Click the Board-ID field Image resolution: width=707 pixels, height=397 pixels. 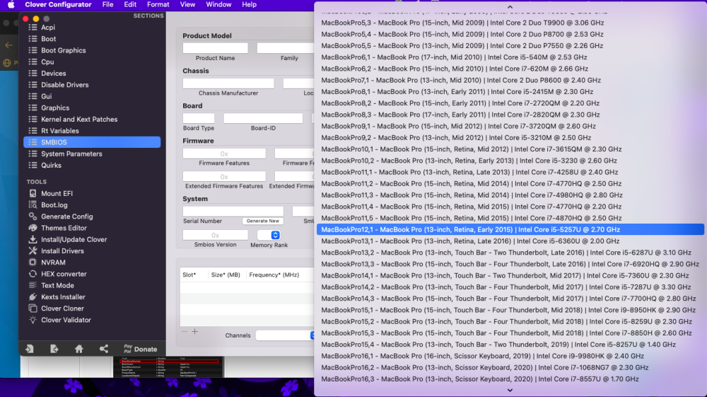[x=263, y=118]
